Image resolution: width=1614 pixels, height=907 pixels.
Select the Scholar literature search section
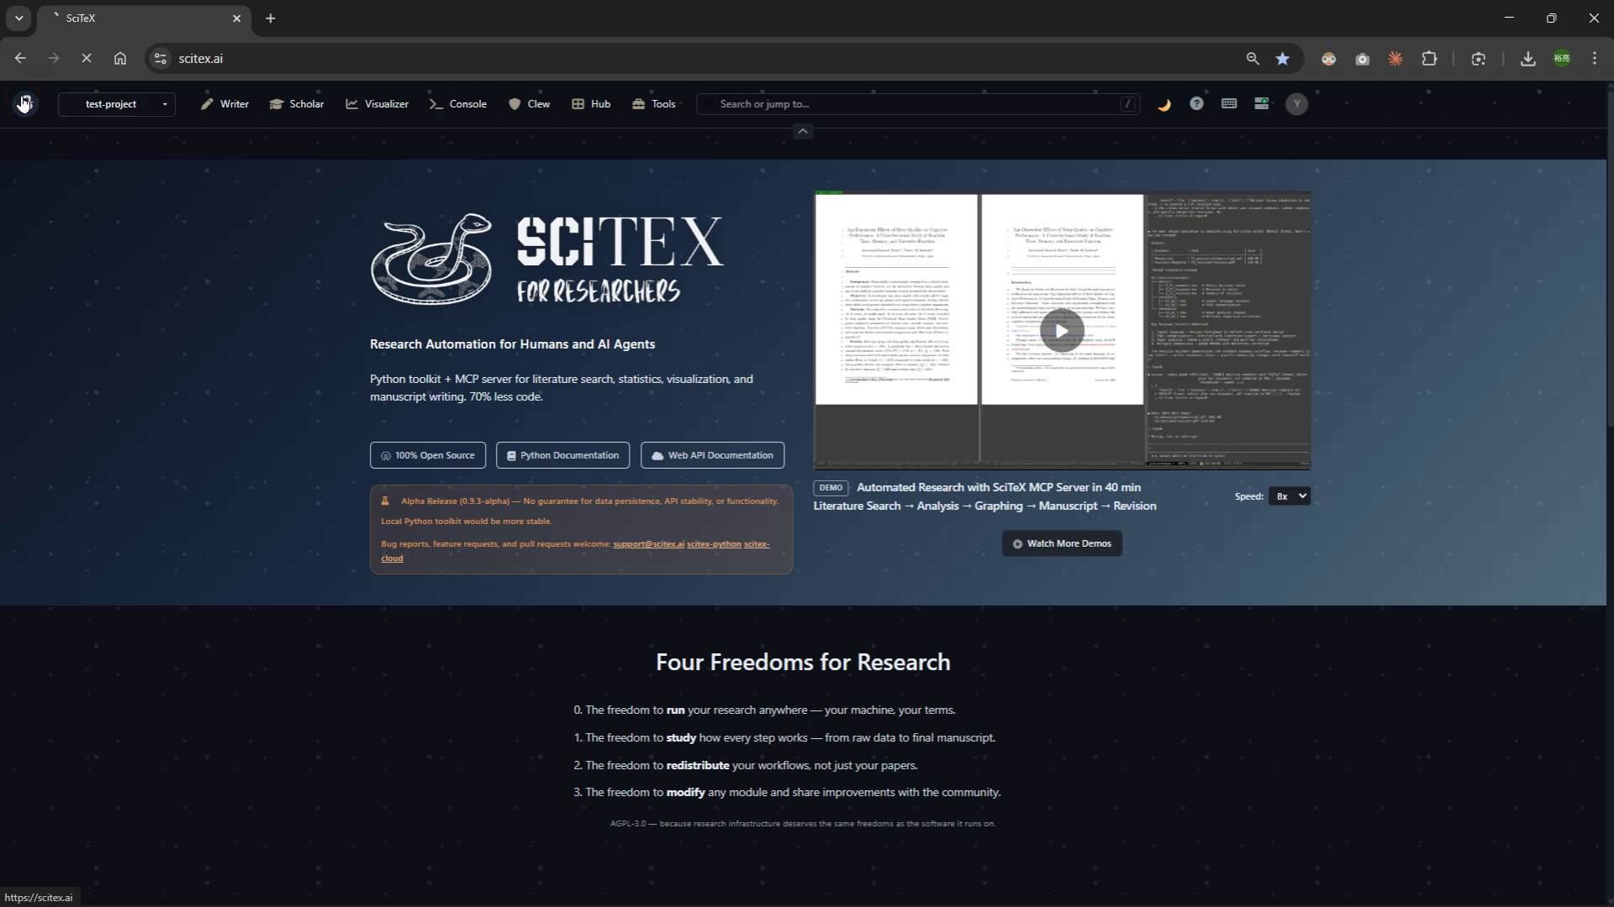point(296,103)
